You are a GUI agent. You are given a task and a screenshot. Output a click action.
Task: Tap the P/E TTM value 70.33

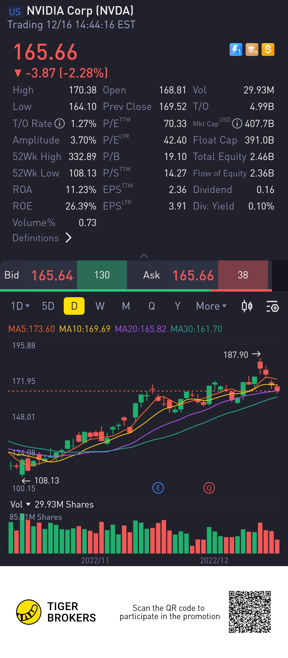175,124
